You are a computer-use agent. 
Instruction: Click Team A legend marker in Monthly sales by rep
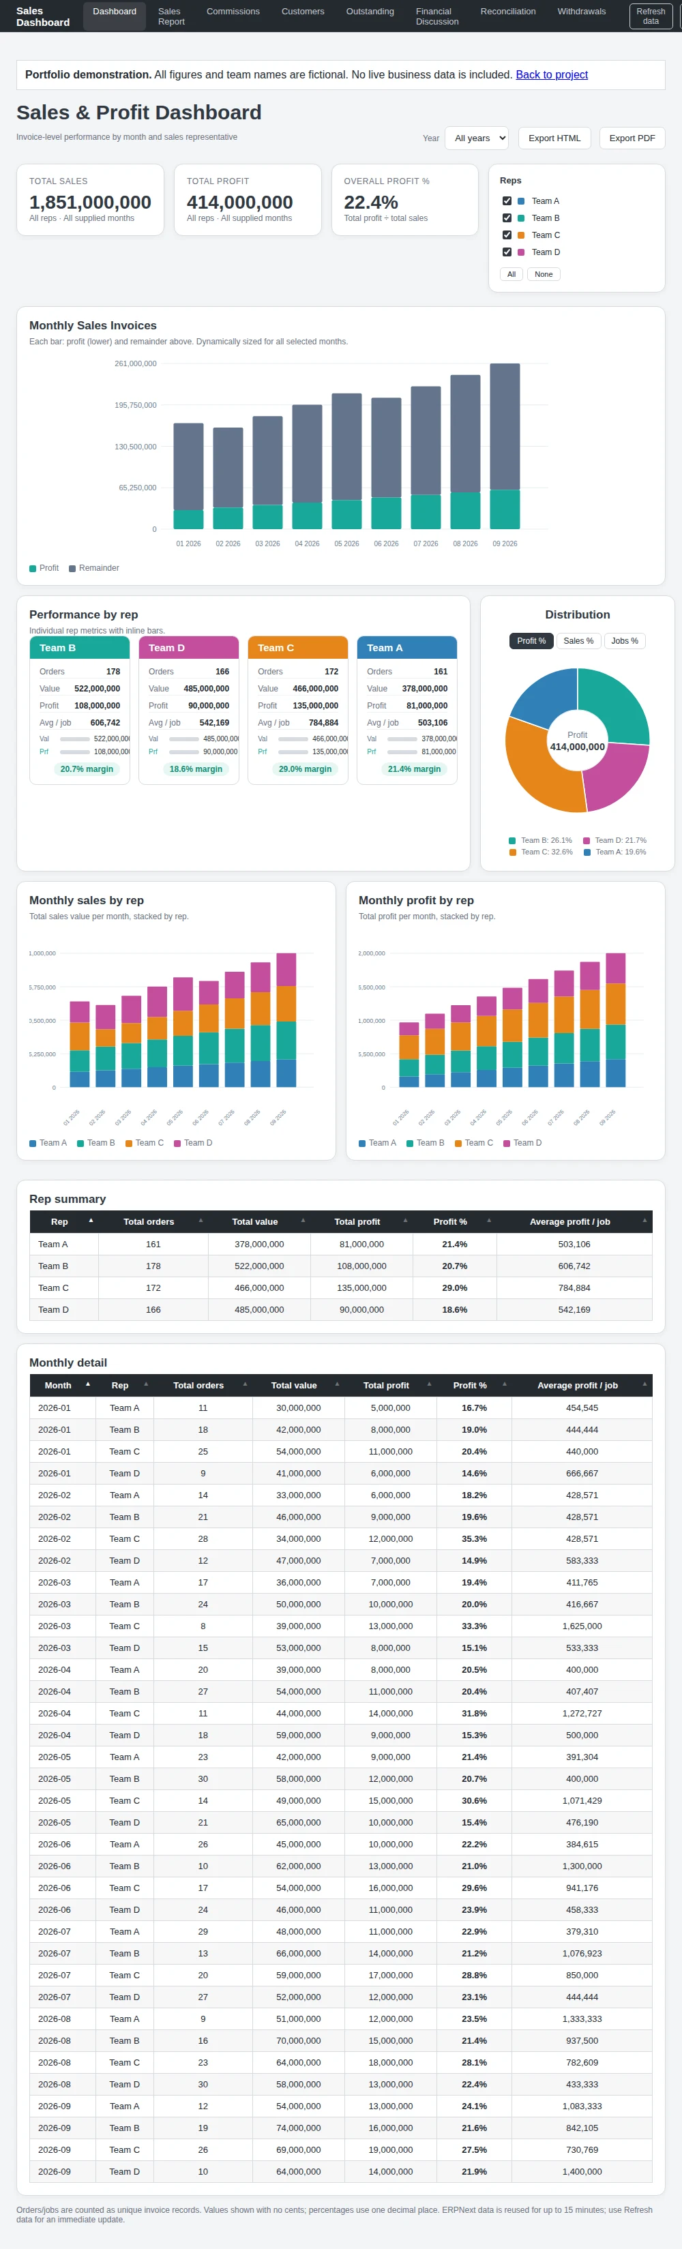(x=33, y=1143)
